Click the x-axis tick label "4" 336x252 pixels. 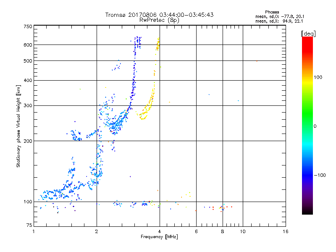pyautogui.click(x=160, y=231)
